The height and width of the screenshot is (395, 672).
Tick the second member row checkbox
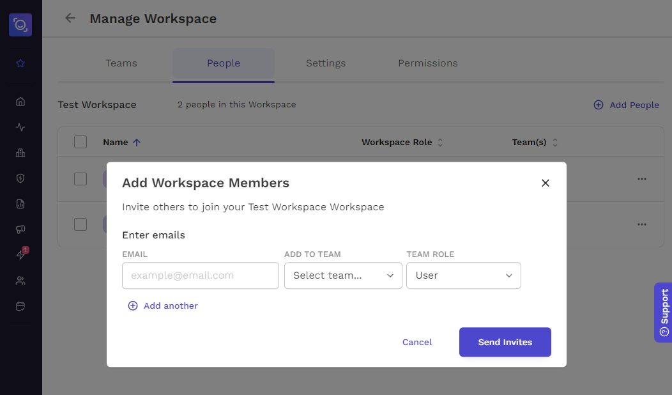click(80, 224)
